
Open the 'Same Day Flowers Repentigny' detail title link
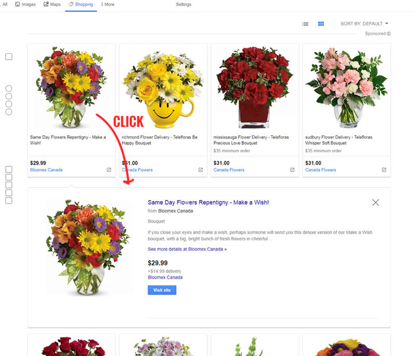pos(208,203)
